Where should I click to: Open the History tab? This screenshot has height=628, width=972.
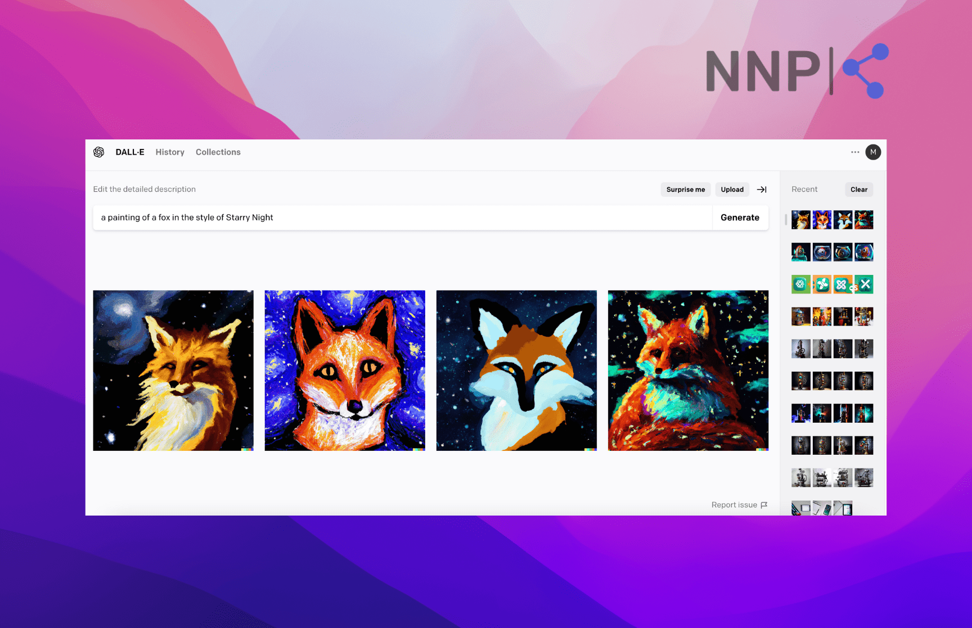click(x=170, y=152)
